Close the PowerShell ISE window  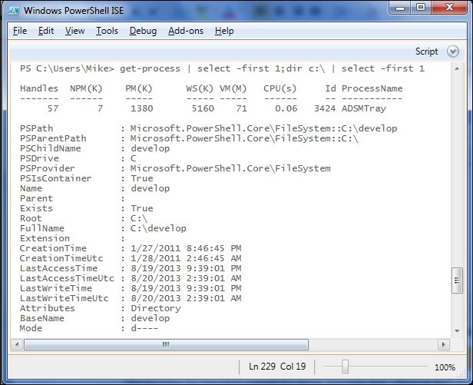449,8
